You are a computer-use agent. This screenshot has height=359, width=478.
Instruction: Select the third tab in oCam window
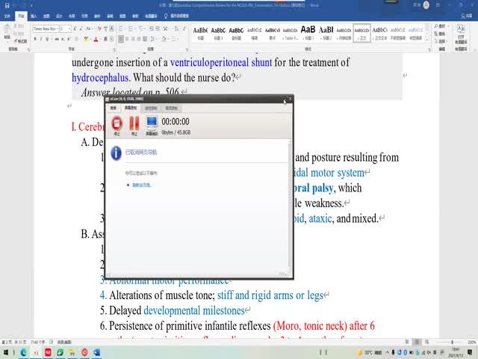[151, 108]
